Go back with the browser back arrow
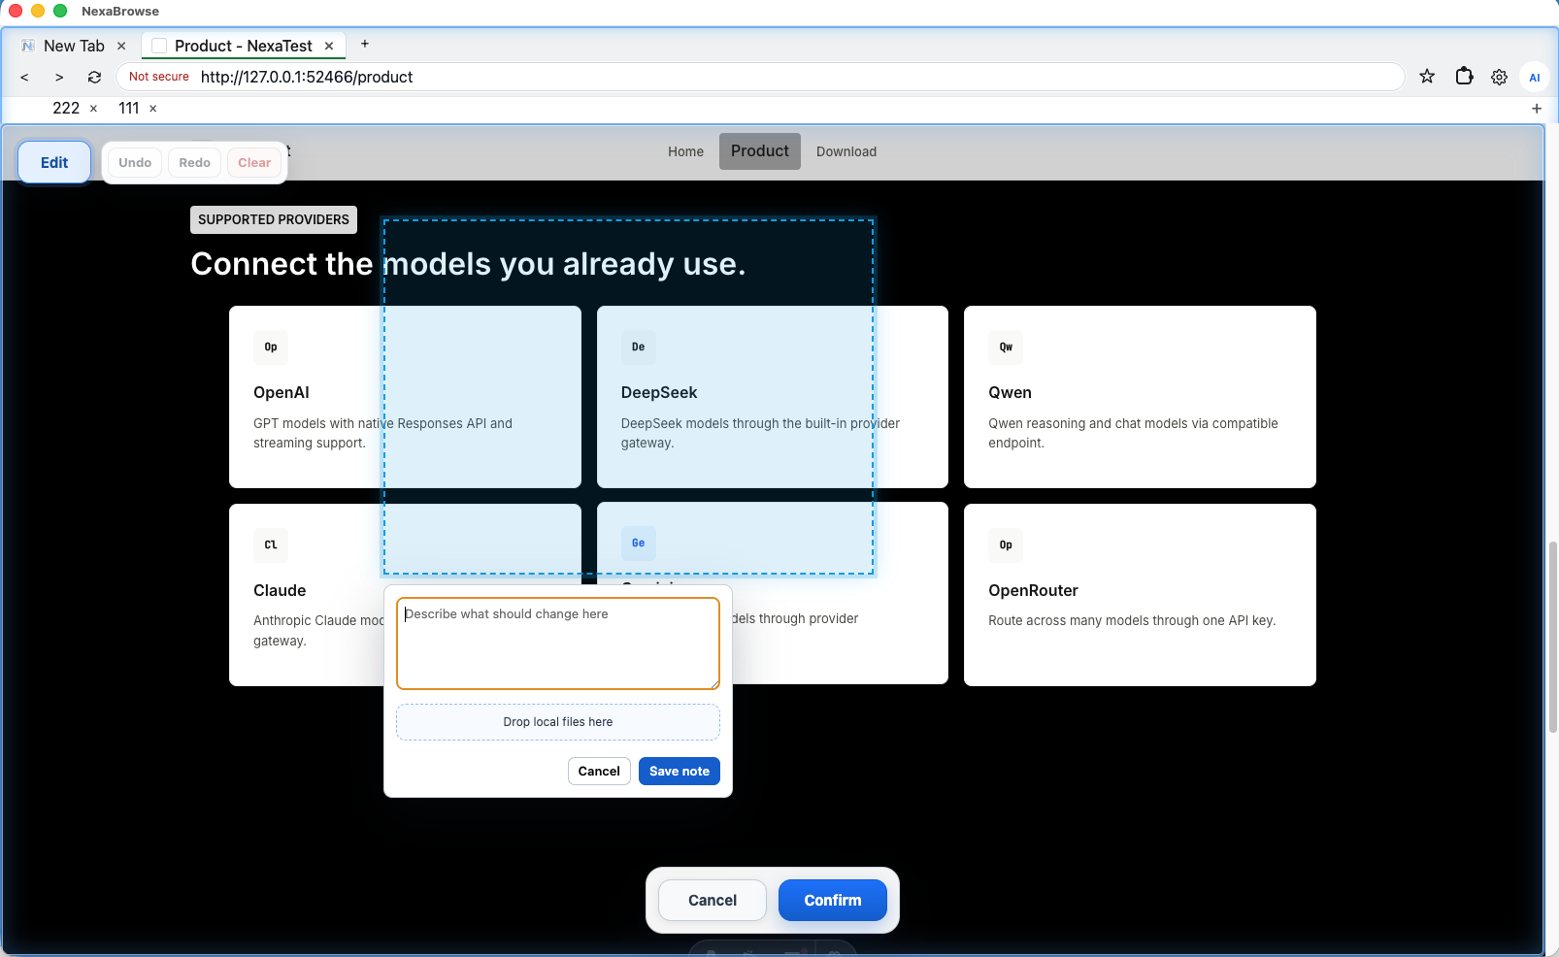The image size is (1559, 957). click(x=24, y=77)
